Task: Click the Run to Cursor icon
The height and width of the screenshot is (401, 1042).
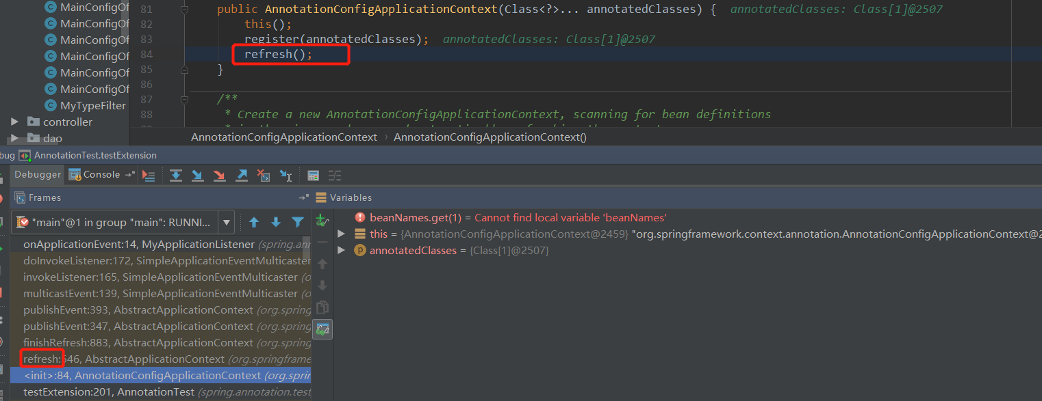Action: click(285, 176)
